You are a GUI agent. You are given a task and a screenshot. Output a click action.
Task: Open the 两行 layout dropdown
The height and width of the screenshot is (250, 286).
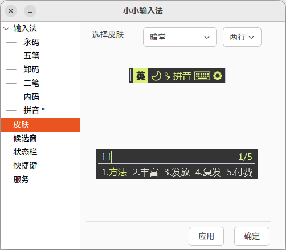(x=242, y=37)
